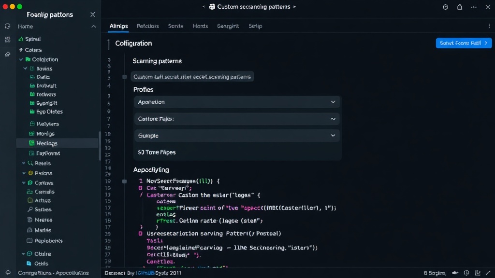This screenshot has height=278, width=495.
Task: Click the Sattes key icon
Action: click(30, 209)
